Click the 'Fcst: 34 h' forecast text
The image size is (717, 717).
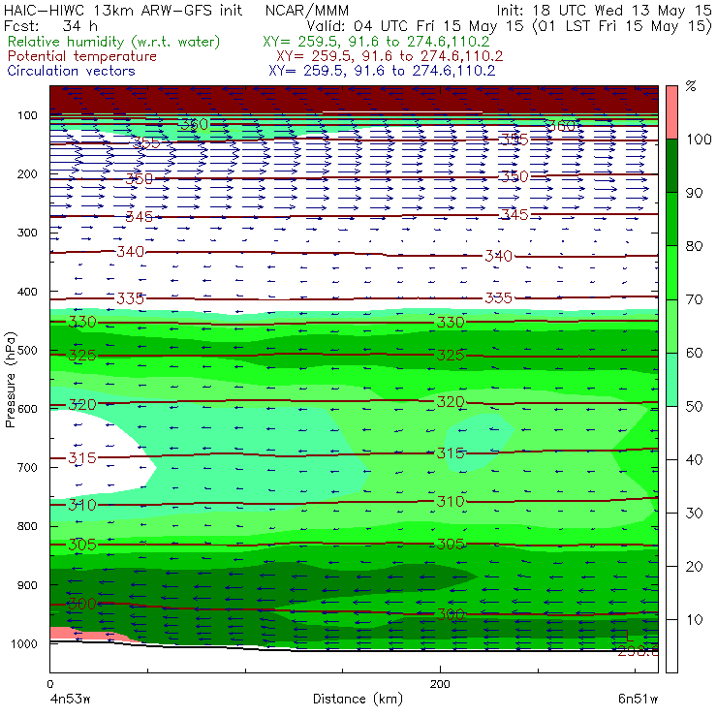click(50, 25)
